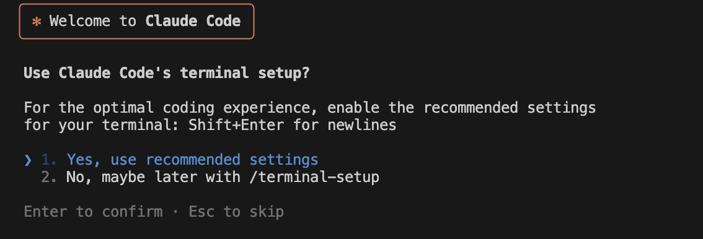Click the "Shift+Enter for newlines" text
This screenshot has height=239, width=703.
click(x=293, y=125)
